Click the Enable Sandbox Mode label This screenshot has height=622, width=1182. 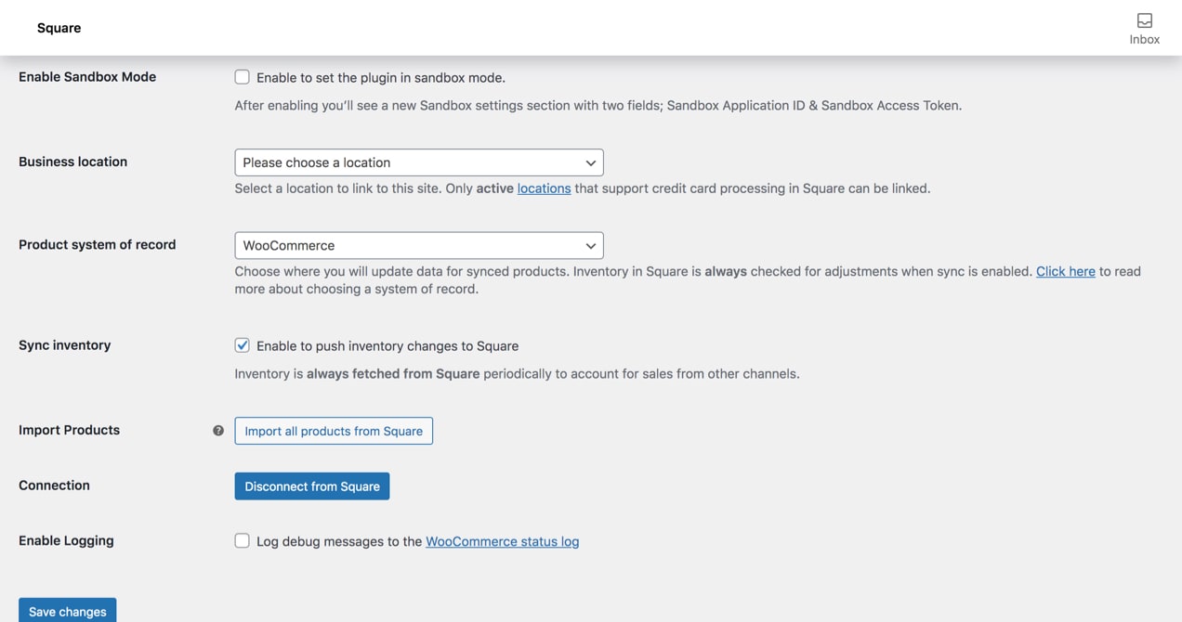(87, 77)
